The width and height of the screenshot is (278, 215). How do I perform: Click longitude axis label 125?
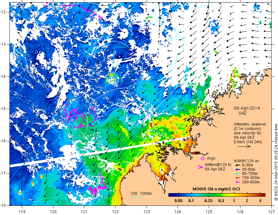point(209,212)
